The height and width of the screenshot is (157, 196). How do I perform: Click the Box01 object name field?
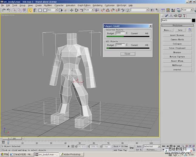click(x=176, y=20)
